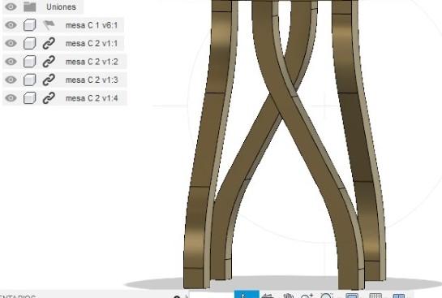Toggle the eye icon for mesa C 2 v1:2
Image resolution: width=442 pixels, height=298 pixels.
pyautogui.click(x=11, y=62)
